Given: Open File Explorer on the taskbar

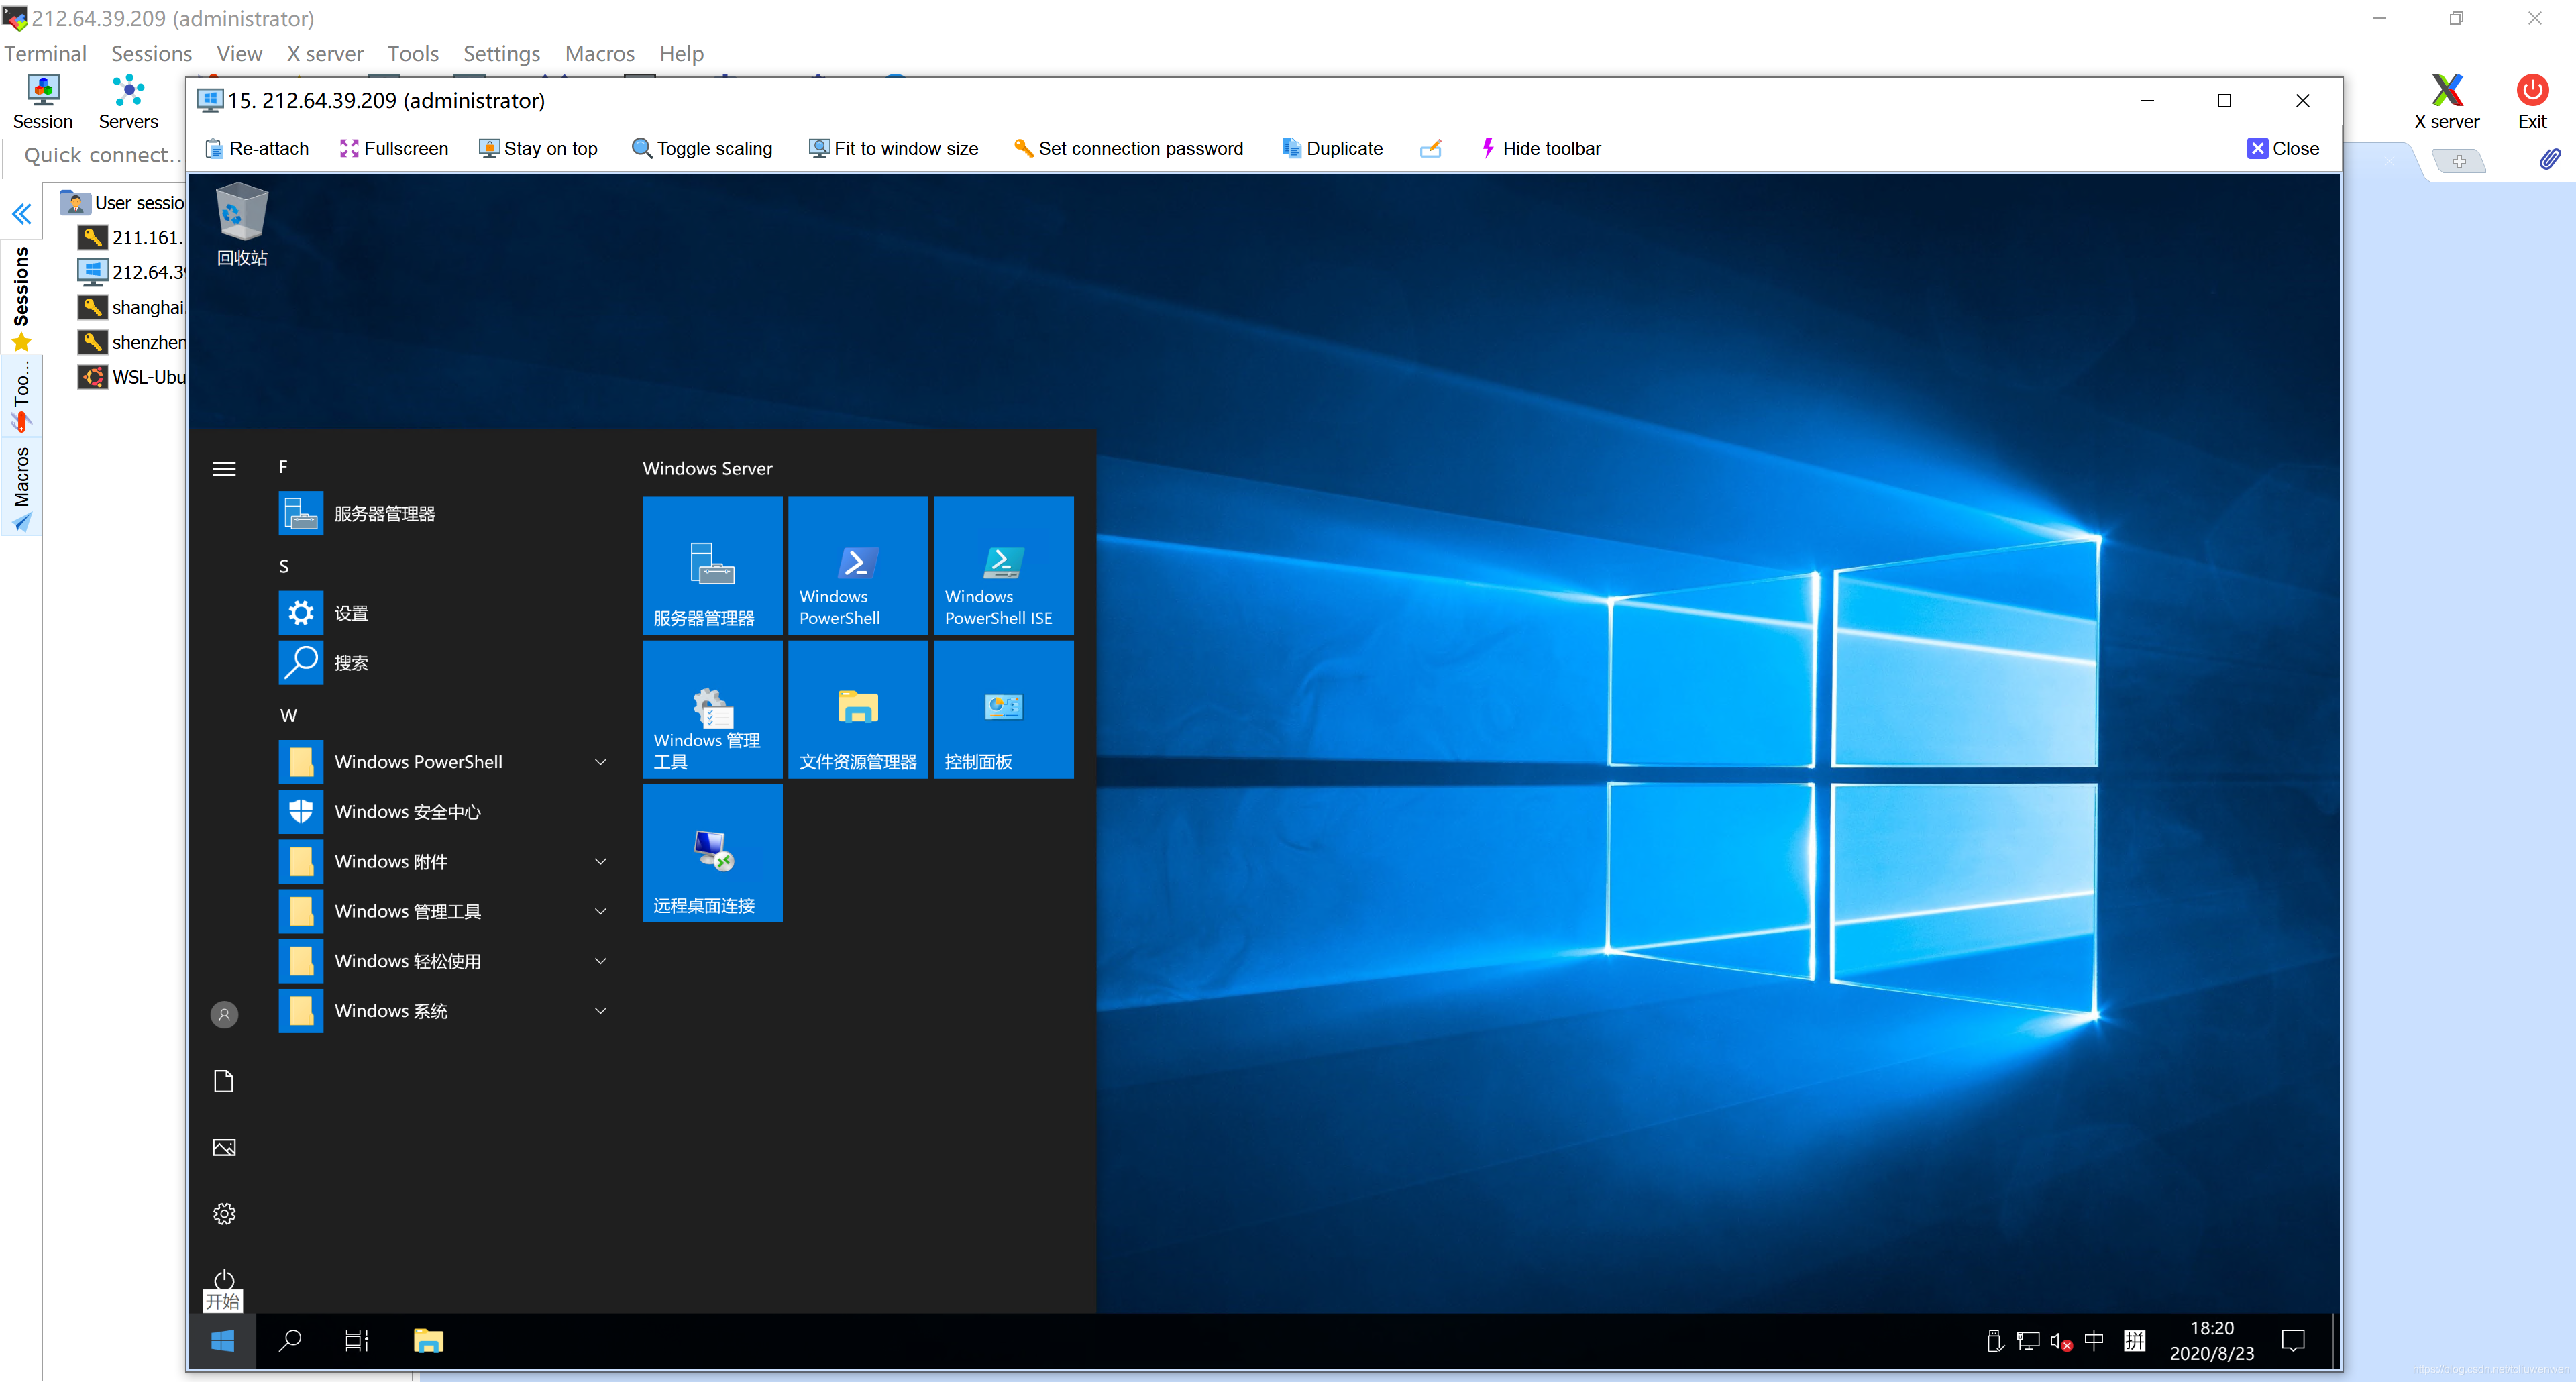Looking at the screenshot, I should tap(428, 1341).
